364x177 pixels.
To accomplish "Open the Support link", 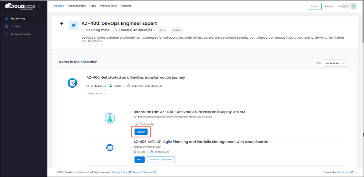I will 329,6.
